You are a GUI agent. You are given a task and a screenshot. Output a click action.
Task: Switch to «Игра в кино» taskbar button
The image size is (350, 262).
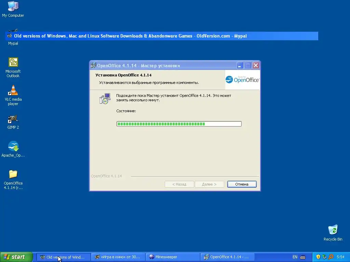click(118, 257)
